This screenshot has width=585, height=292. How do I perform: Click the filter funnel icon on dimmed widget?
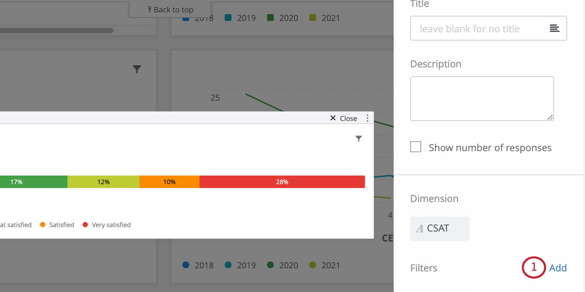[x=137, y=69]
